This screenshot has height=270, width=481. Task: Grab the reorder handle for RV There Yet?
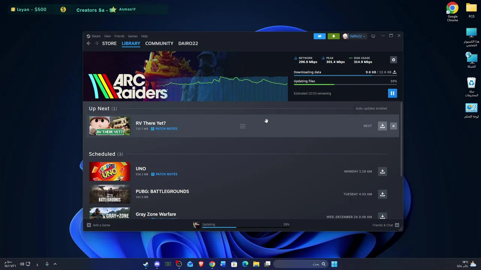tap(243, 126)
